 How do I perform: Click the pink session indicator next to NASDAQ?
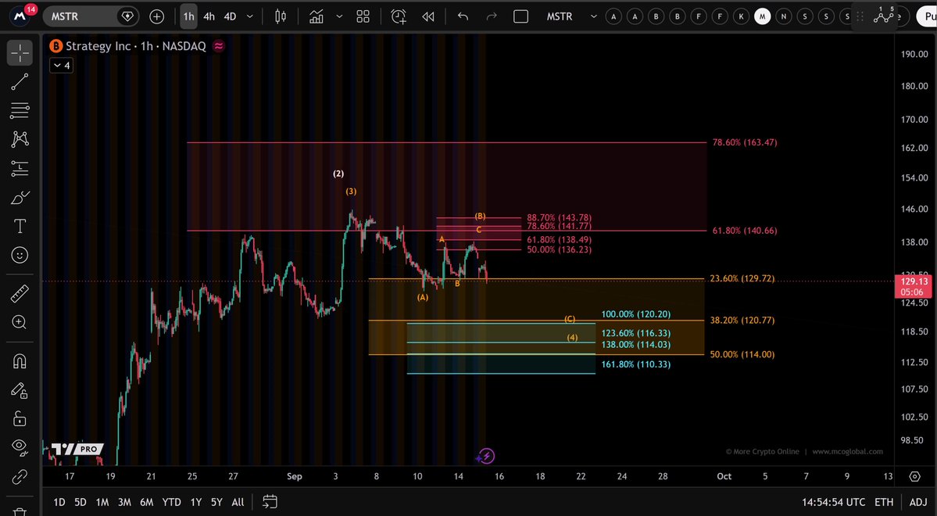click(219, 46)
